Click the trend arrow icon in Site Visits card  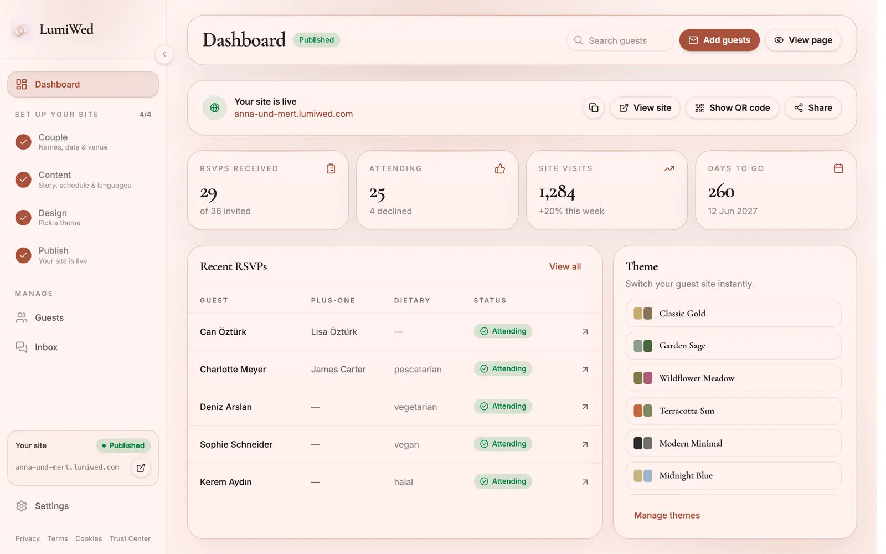pos(669,168)
